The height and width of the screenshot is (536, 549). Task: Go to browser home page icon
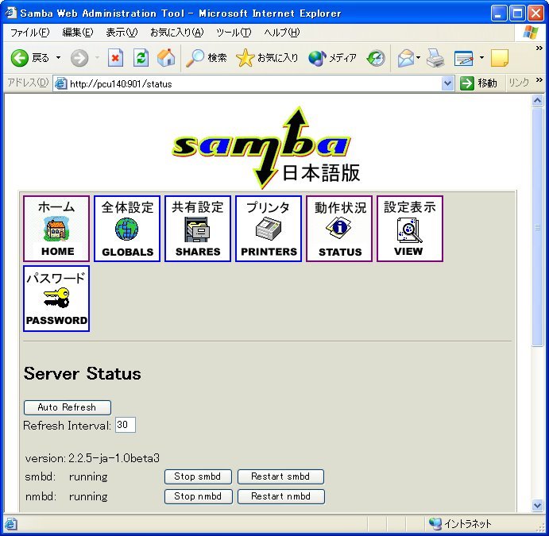tap(166, 58)
